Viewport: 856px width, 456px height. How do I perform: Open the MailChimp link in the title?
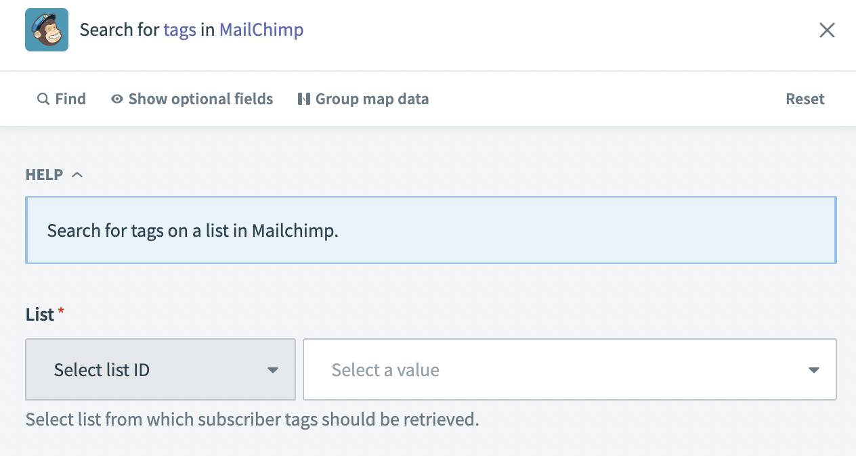pyautogui.click(x=261, y=30)
